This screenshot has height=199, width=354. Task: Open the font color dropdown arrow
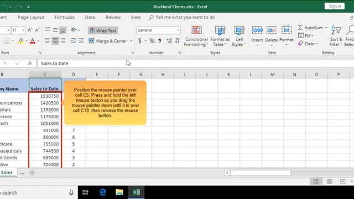tap(38, 41)
